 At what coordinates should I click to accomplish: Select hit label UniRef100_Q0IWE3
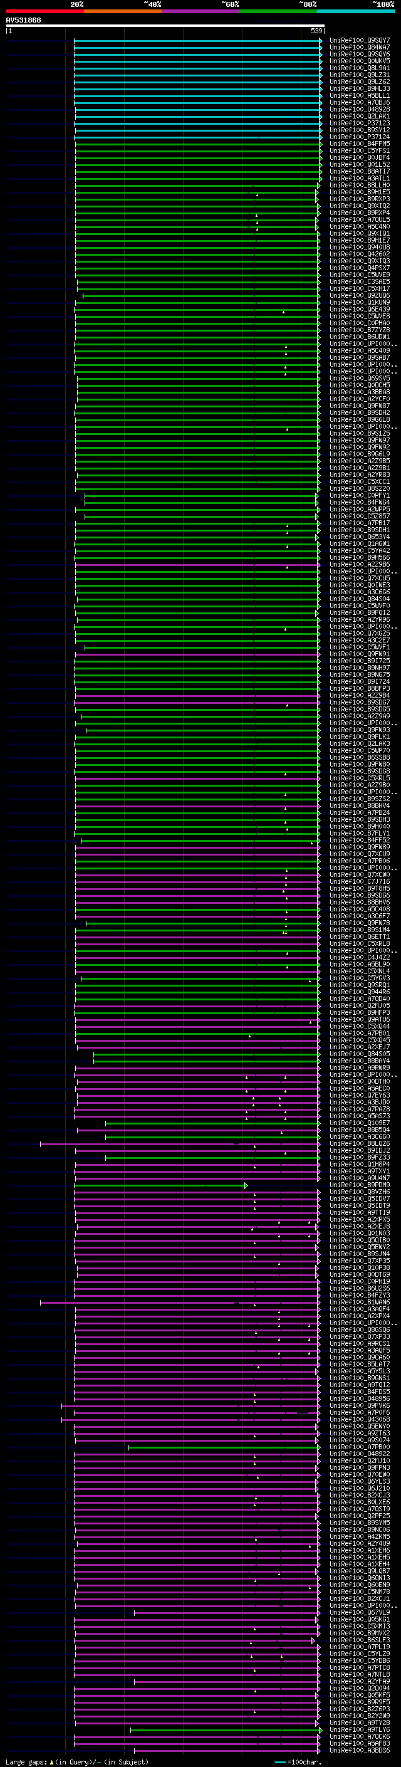tap(359, 585)
